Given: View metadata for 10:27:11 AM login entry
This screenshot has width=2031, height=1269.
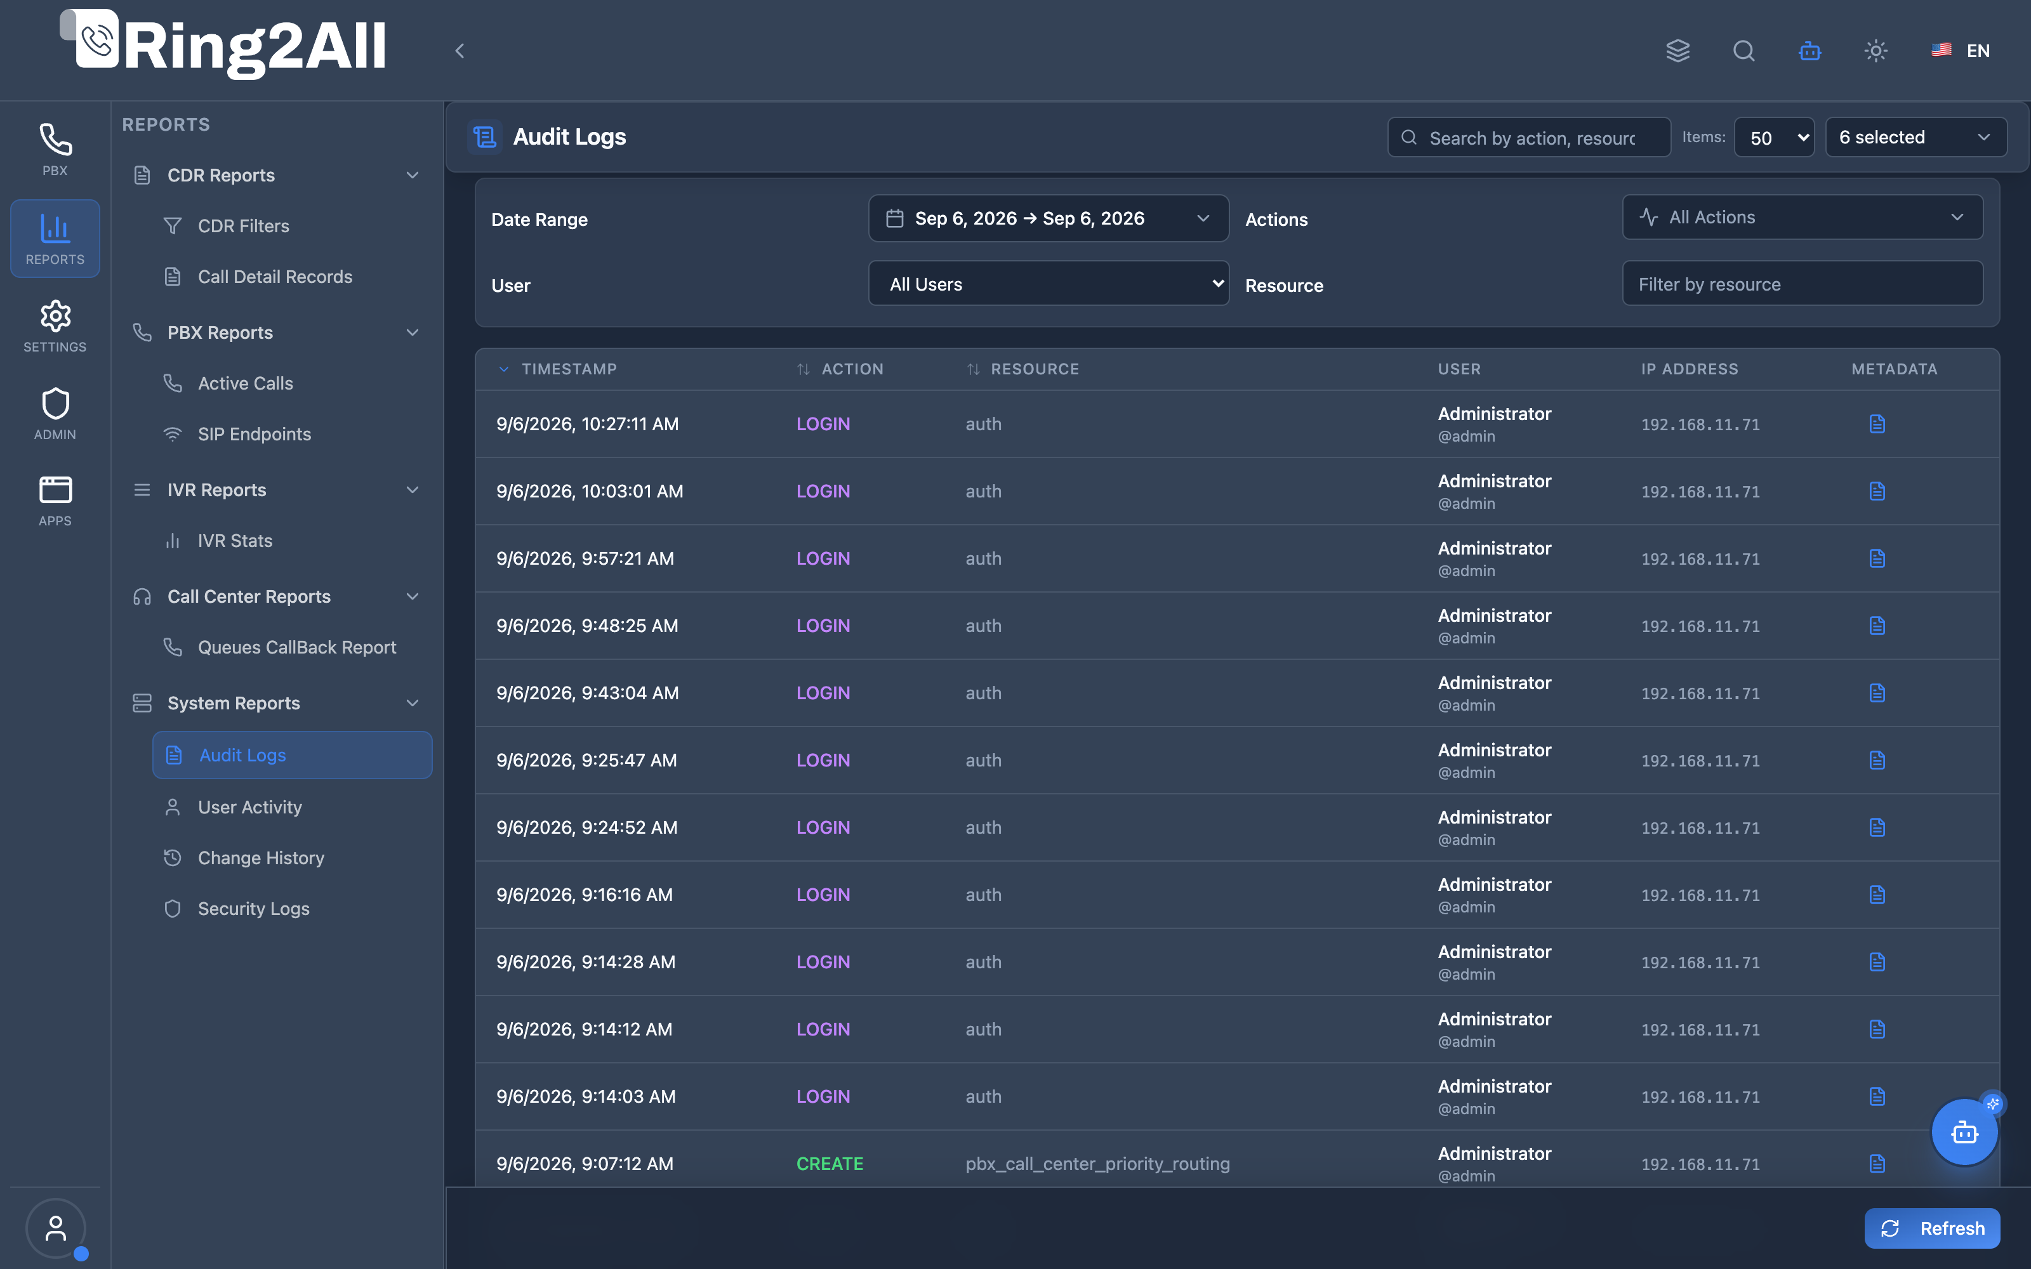Looking at the screenshot, I should click(1877, 424).
